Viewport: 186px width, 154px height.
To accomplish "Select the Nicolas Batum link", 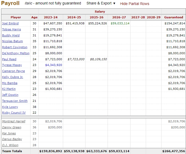I will click(x=12, y=41).
